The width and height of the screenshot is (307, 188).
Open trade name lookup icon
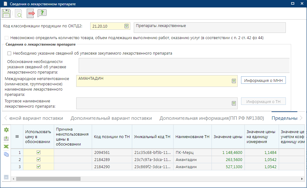(234, 103)
